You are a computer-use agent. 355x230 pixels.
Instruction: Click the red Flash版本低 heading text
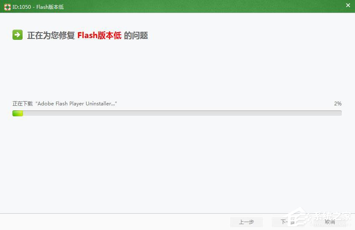click(99, 36)
